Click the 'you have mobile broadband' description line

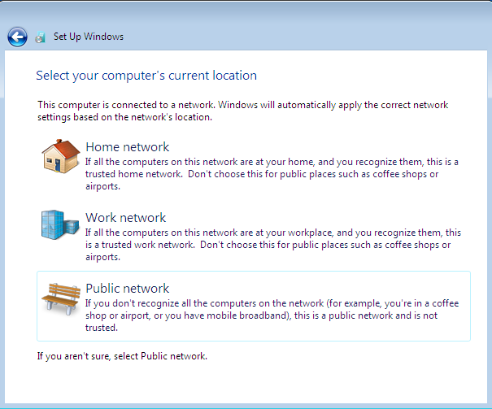pos(261,315)
